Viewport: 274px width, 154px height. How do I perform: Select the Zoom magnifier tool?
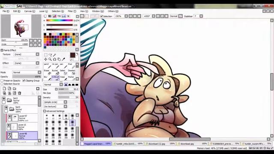tap(50, 59)
